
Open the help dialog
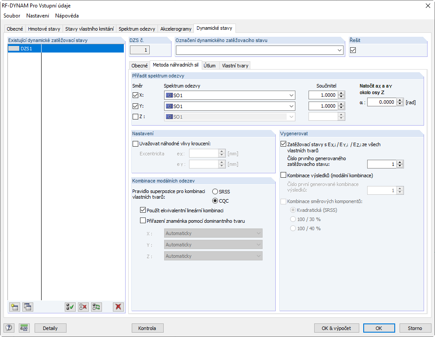pos(8,328)
